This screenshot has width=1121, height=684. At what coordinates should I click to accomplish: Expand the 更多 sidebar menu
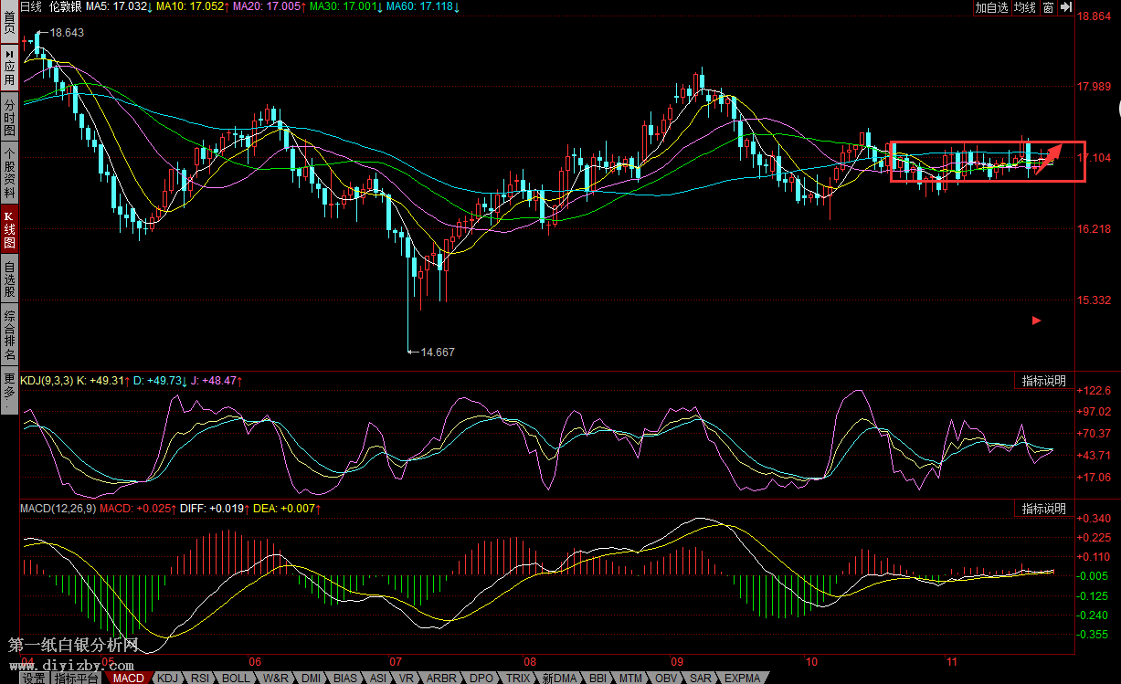click(9, 389)
